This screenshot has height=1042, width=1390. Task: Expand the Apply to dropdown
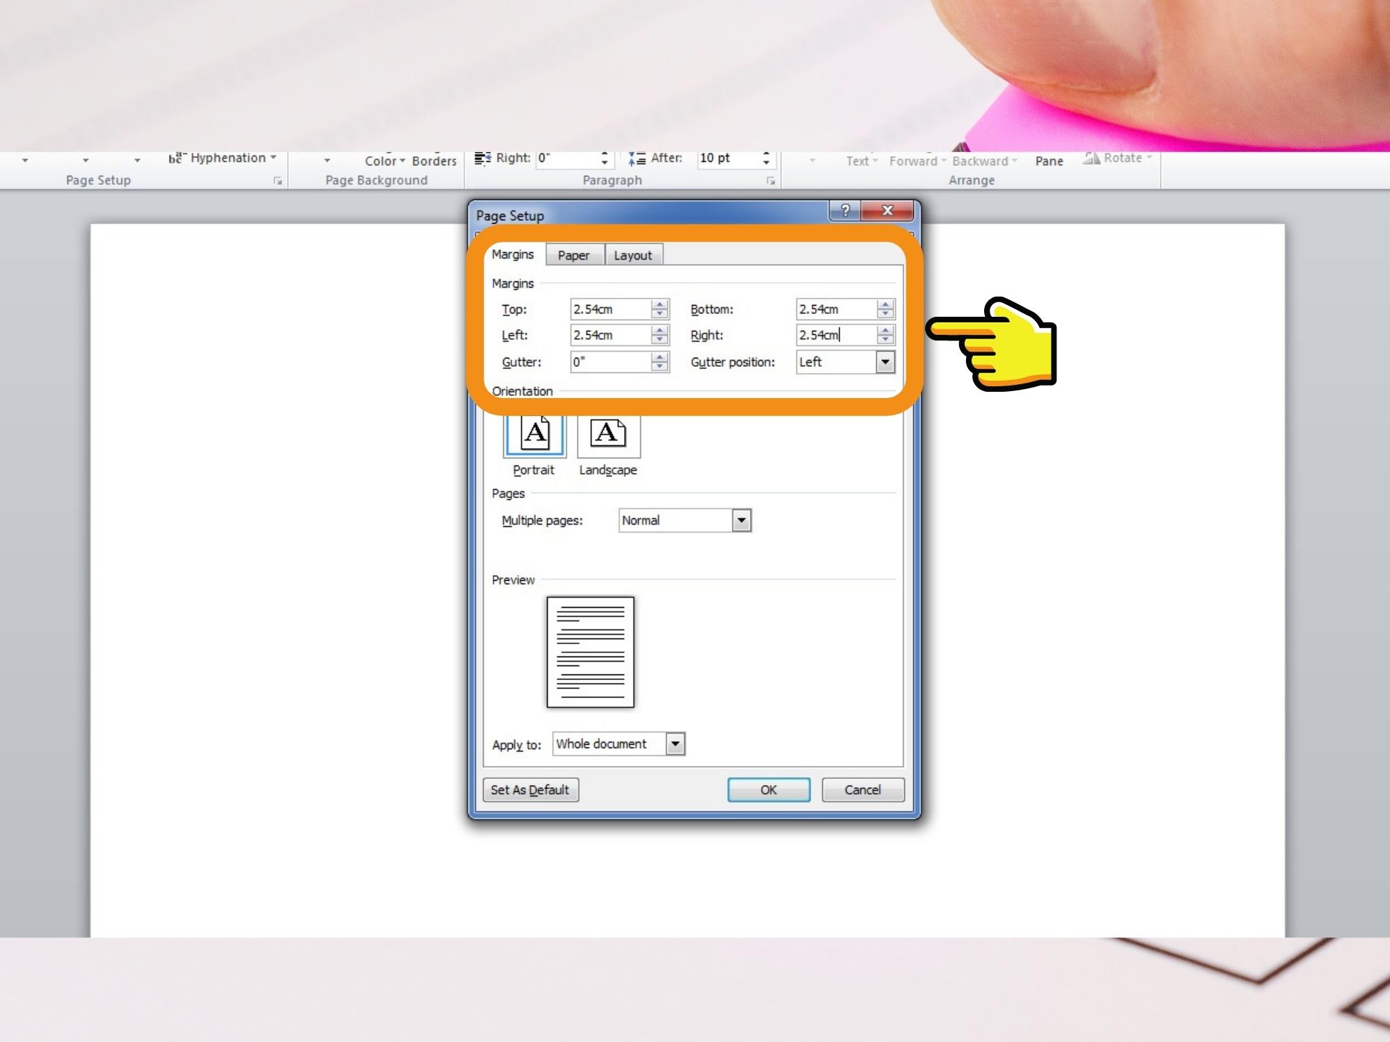[676, 744]
